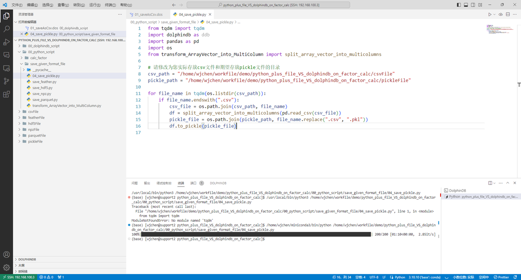Click the Prettier status bar item

[501, 277]
